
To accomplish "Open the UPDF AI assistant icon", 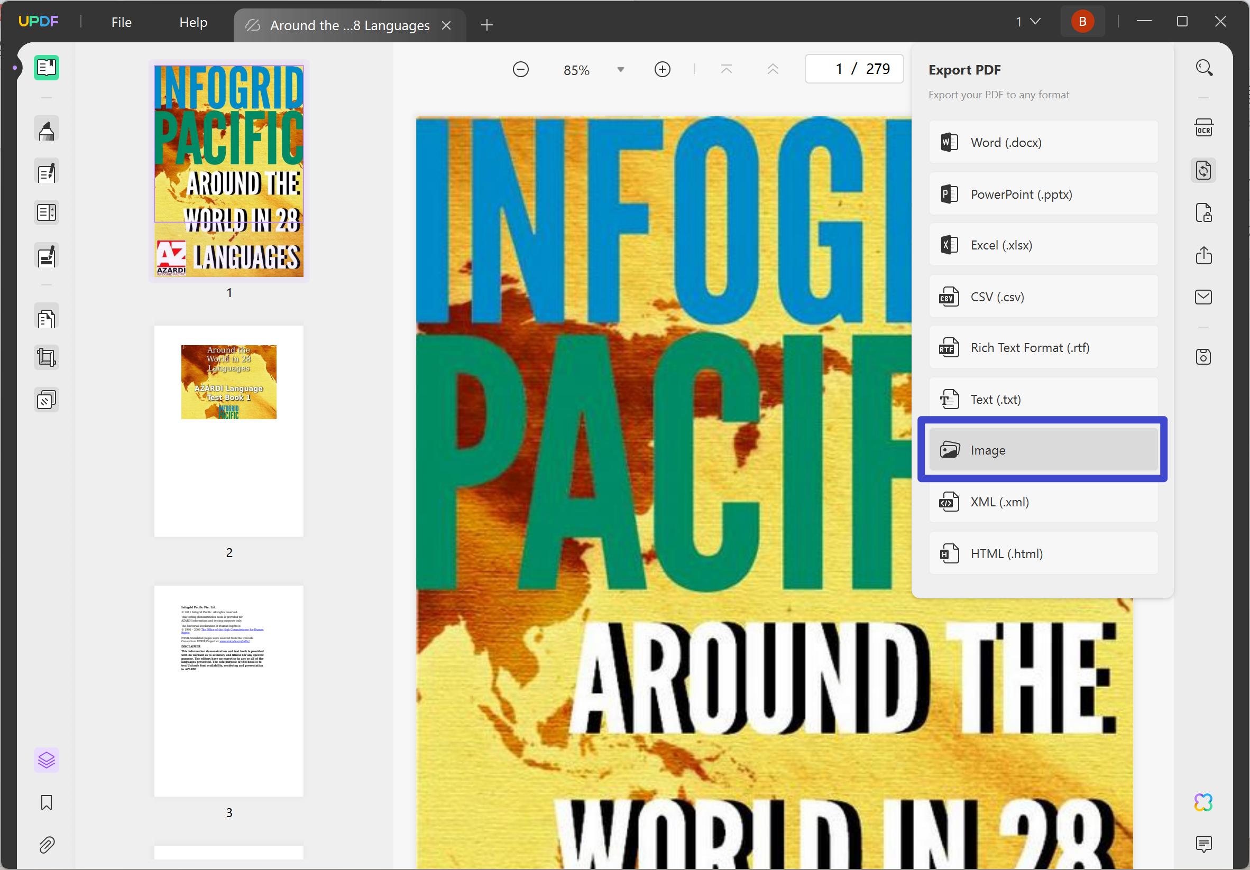I will 1203,802.
